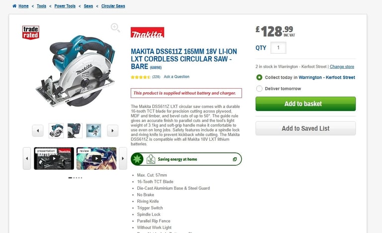Play the review video
The height and width of the screenshot is (233, 382).
(x=96, y=158)
